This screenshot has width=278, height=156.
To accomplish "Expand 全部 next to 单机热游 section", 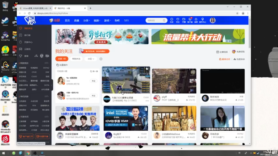I will (47, 97).
